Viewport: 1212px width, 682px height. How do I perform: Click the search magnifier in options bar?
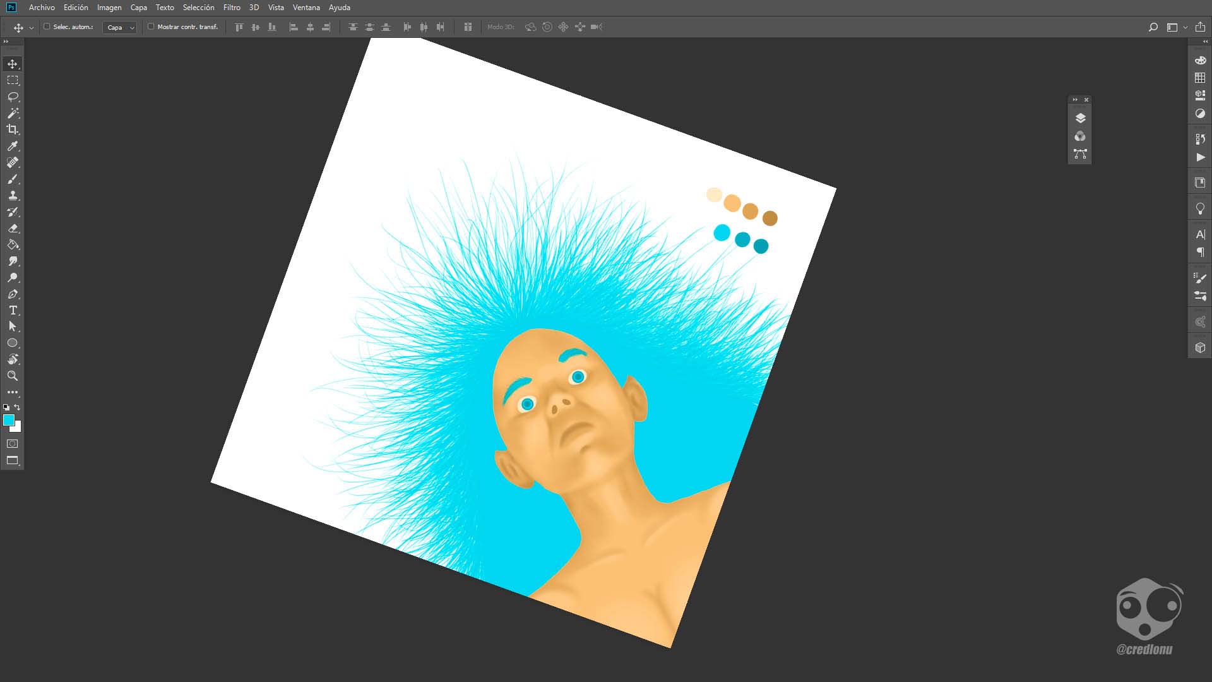pyautogui.click(x=1153, y=27)
